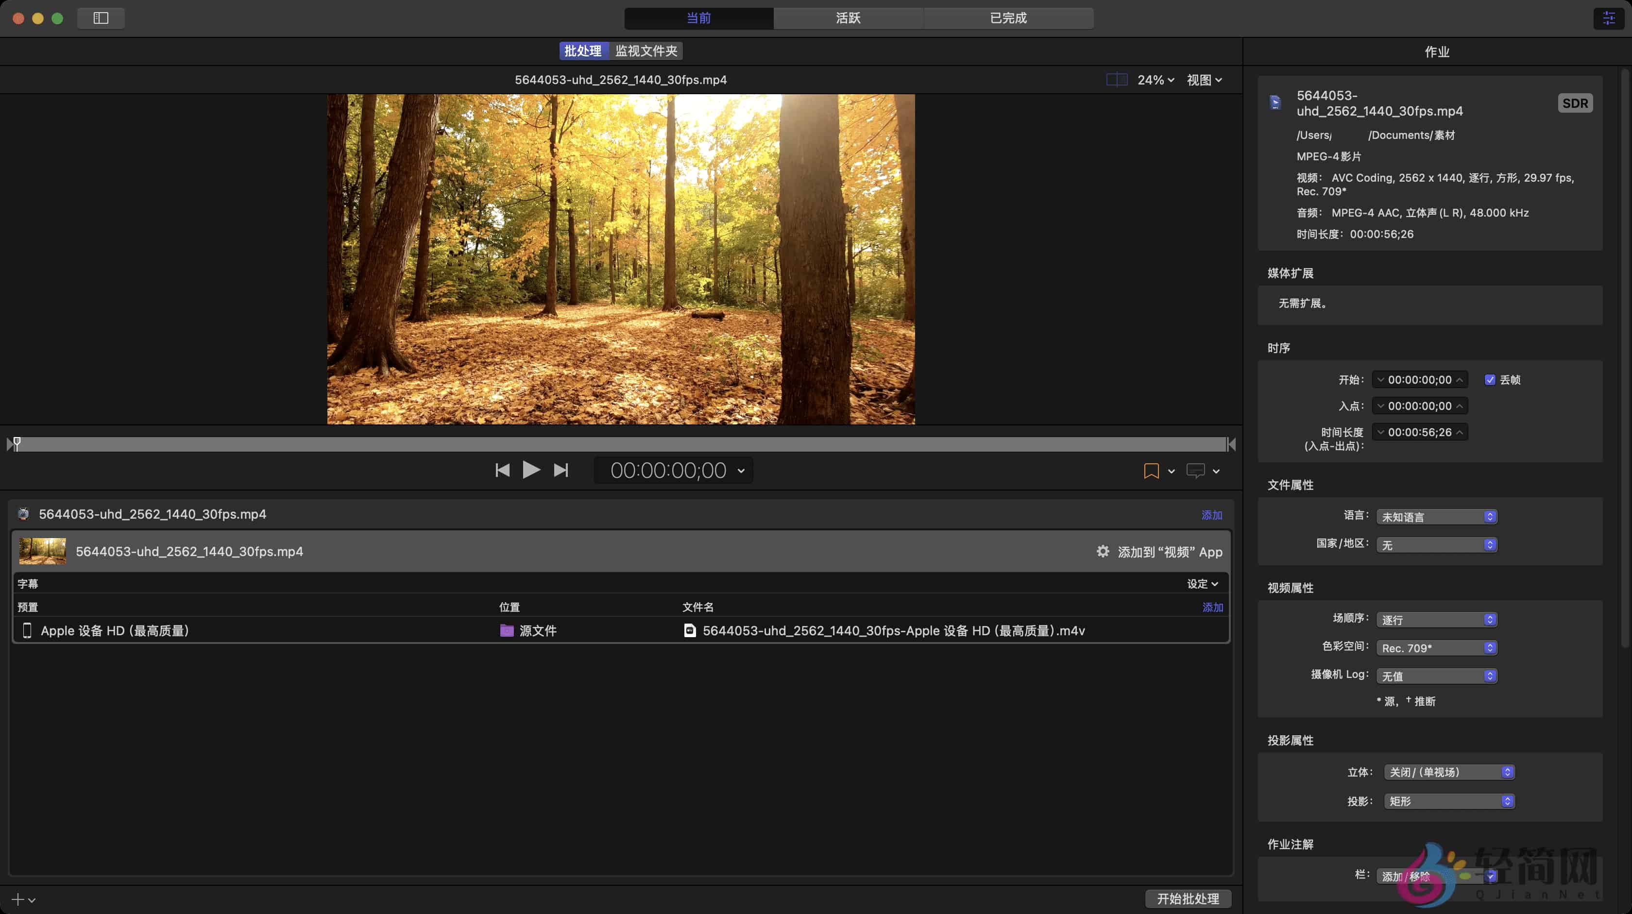Screen dimensions: 1632x914
Task: Click the Apple device icon on the preset row
Action: pos(27,630)
